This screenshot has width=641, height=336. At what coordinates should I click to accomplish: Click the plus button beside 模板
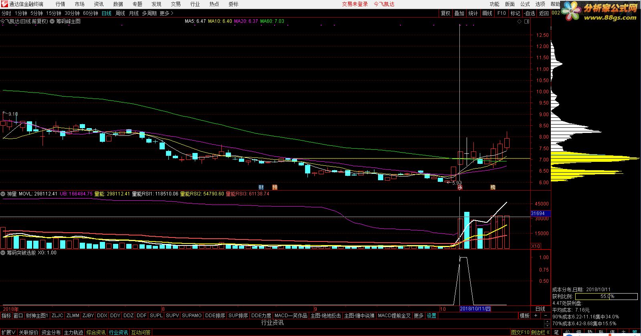[536, 316]
